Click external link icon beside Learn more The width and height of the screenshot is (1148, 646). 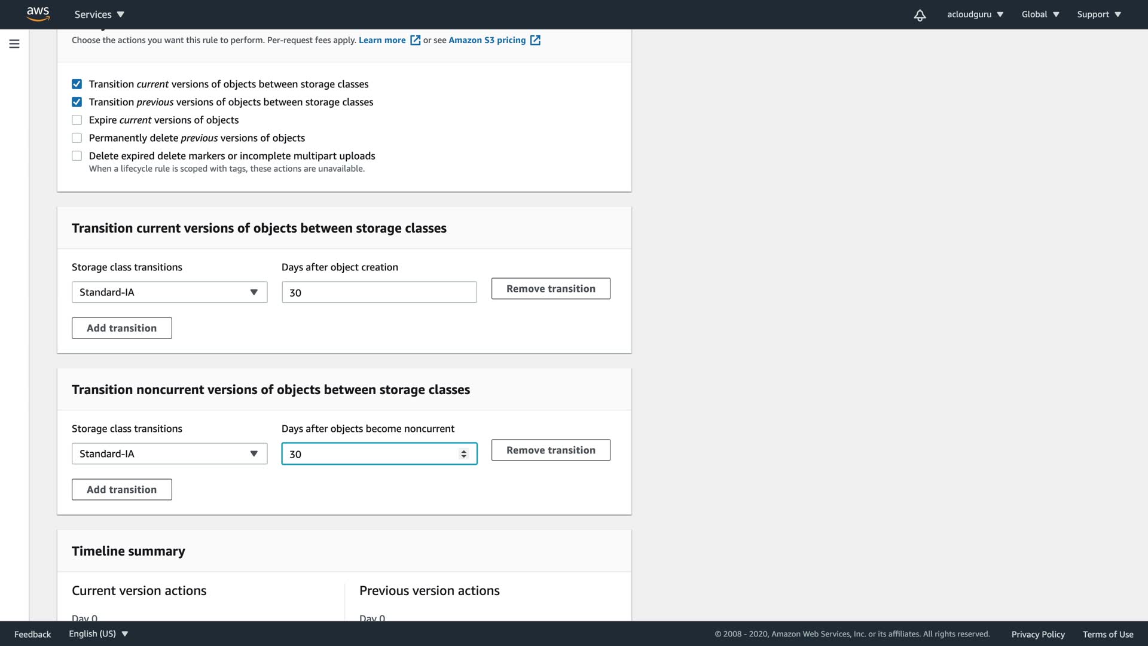click(415, 40)
